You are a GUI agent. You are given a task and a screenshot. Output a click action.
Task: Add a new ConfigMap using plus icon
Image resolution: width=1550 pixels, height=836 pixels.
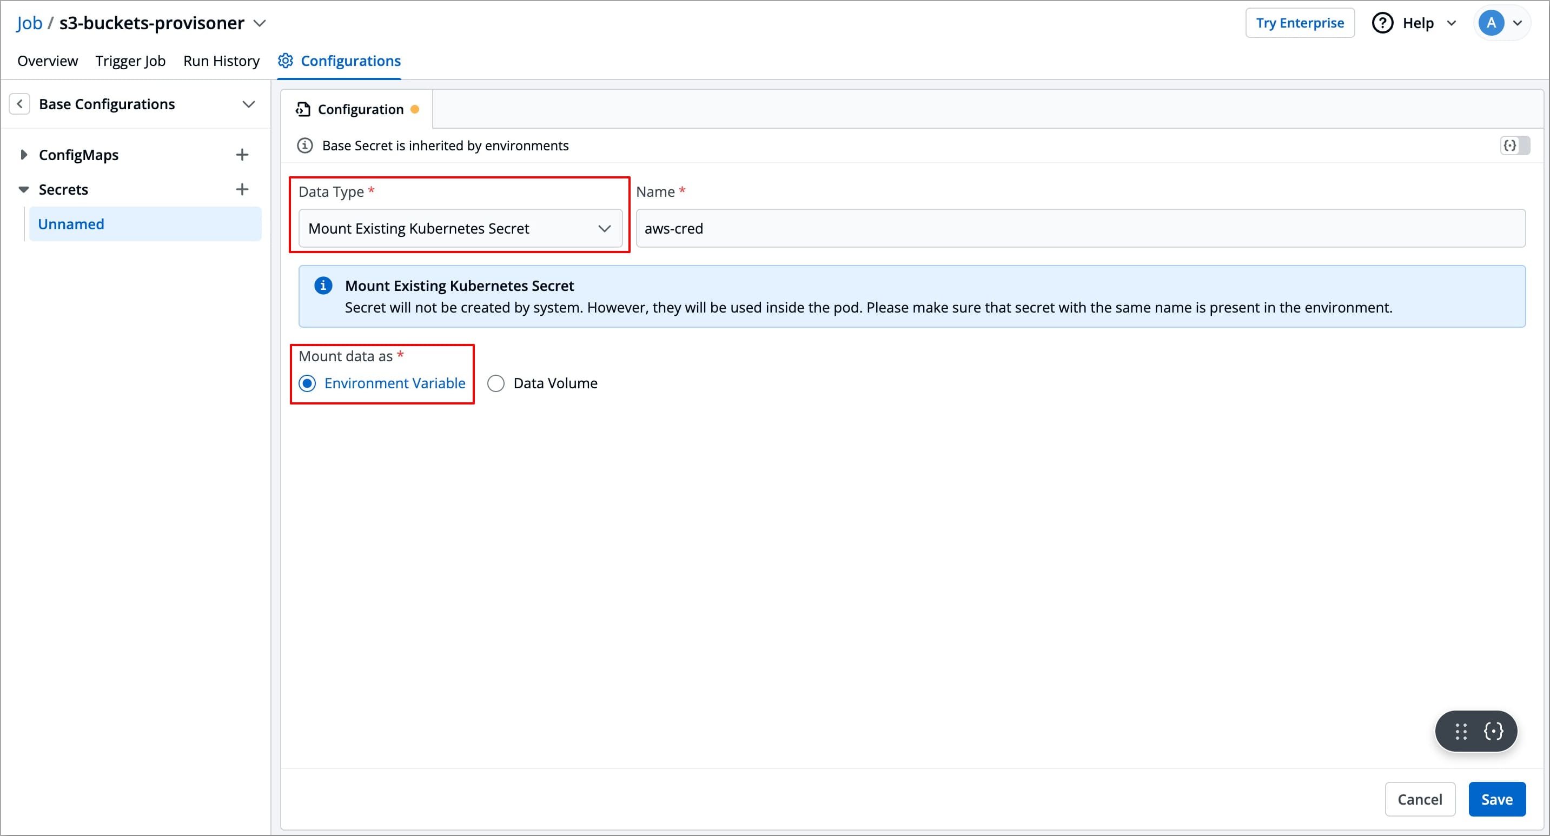coord(241,155)
